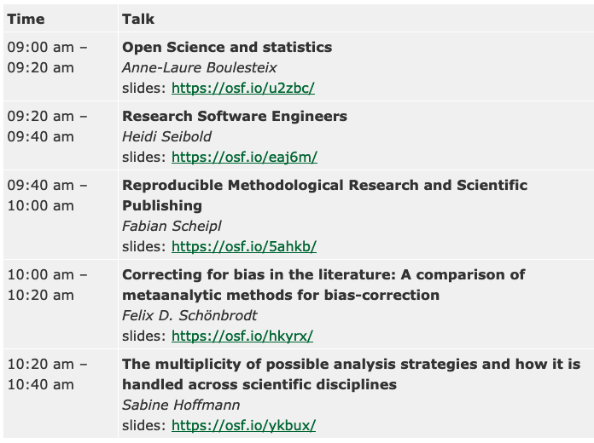Image resolution: width=594 pixels, height=443 pixels.
Task: Click the Correcting for bias talk title
Action: coord(323,275)
